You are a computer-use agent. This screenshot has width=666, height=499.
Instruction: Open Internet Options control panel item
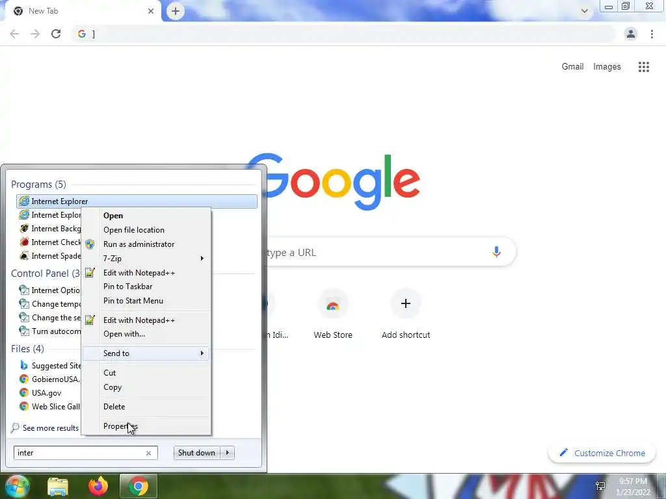pyautogui.click(x=49, y=290)
